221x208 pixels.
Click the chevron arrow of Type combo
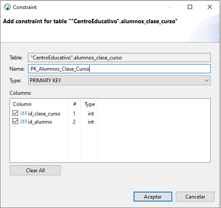coord(207,81)
